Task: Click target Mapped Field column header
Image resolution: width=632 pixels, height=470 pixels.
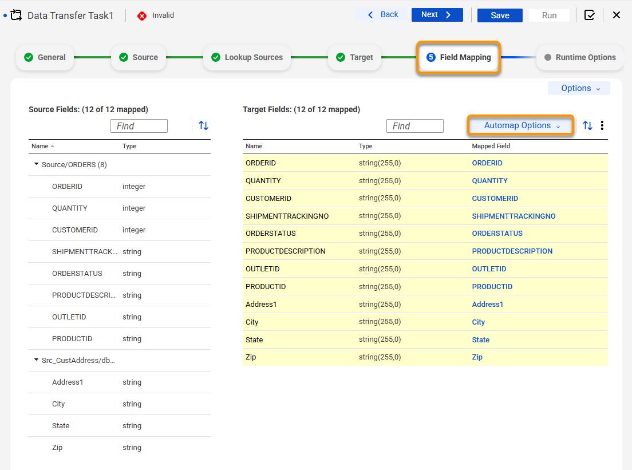Action: [x=491, y=146]
